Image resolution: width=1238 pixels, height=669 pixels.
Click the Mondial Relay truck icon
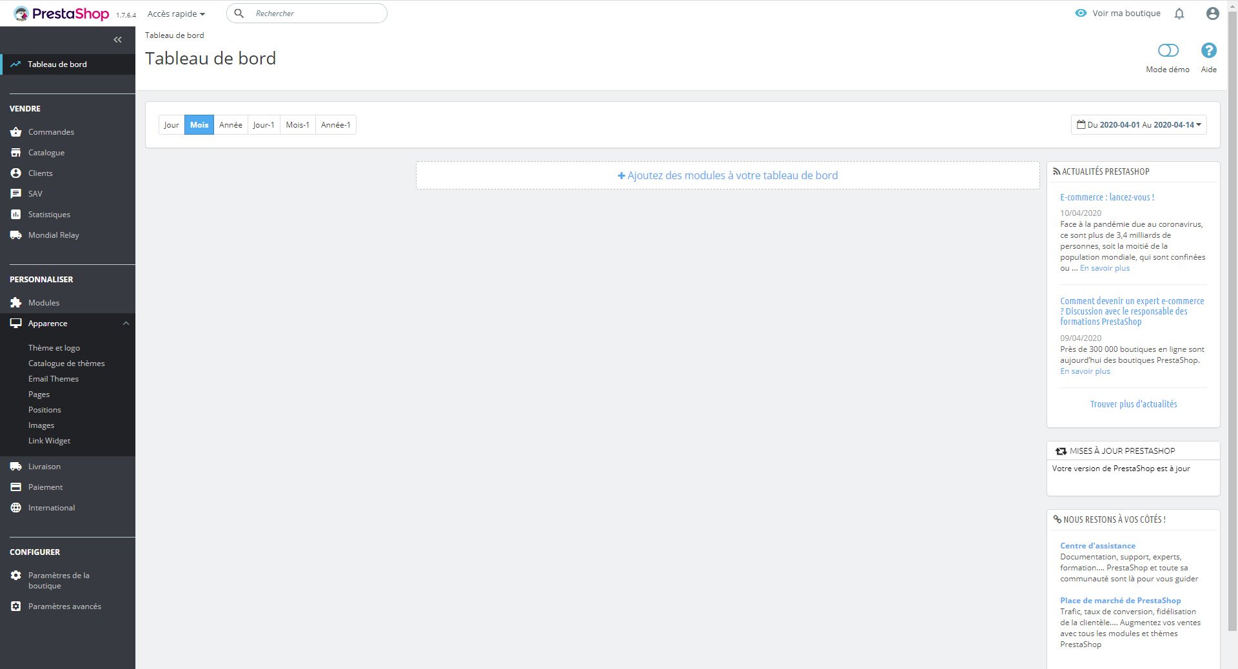(16, 235)
